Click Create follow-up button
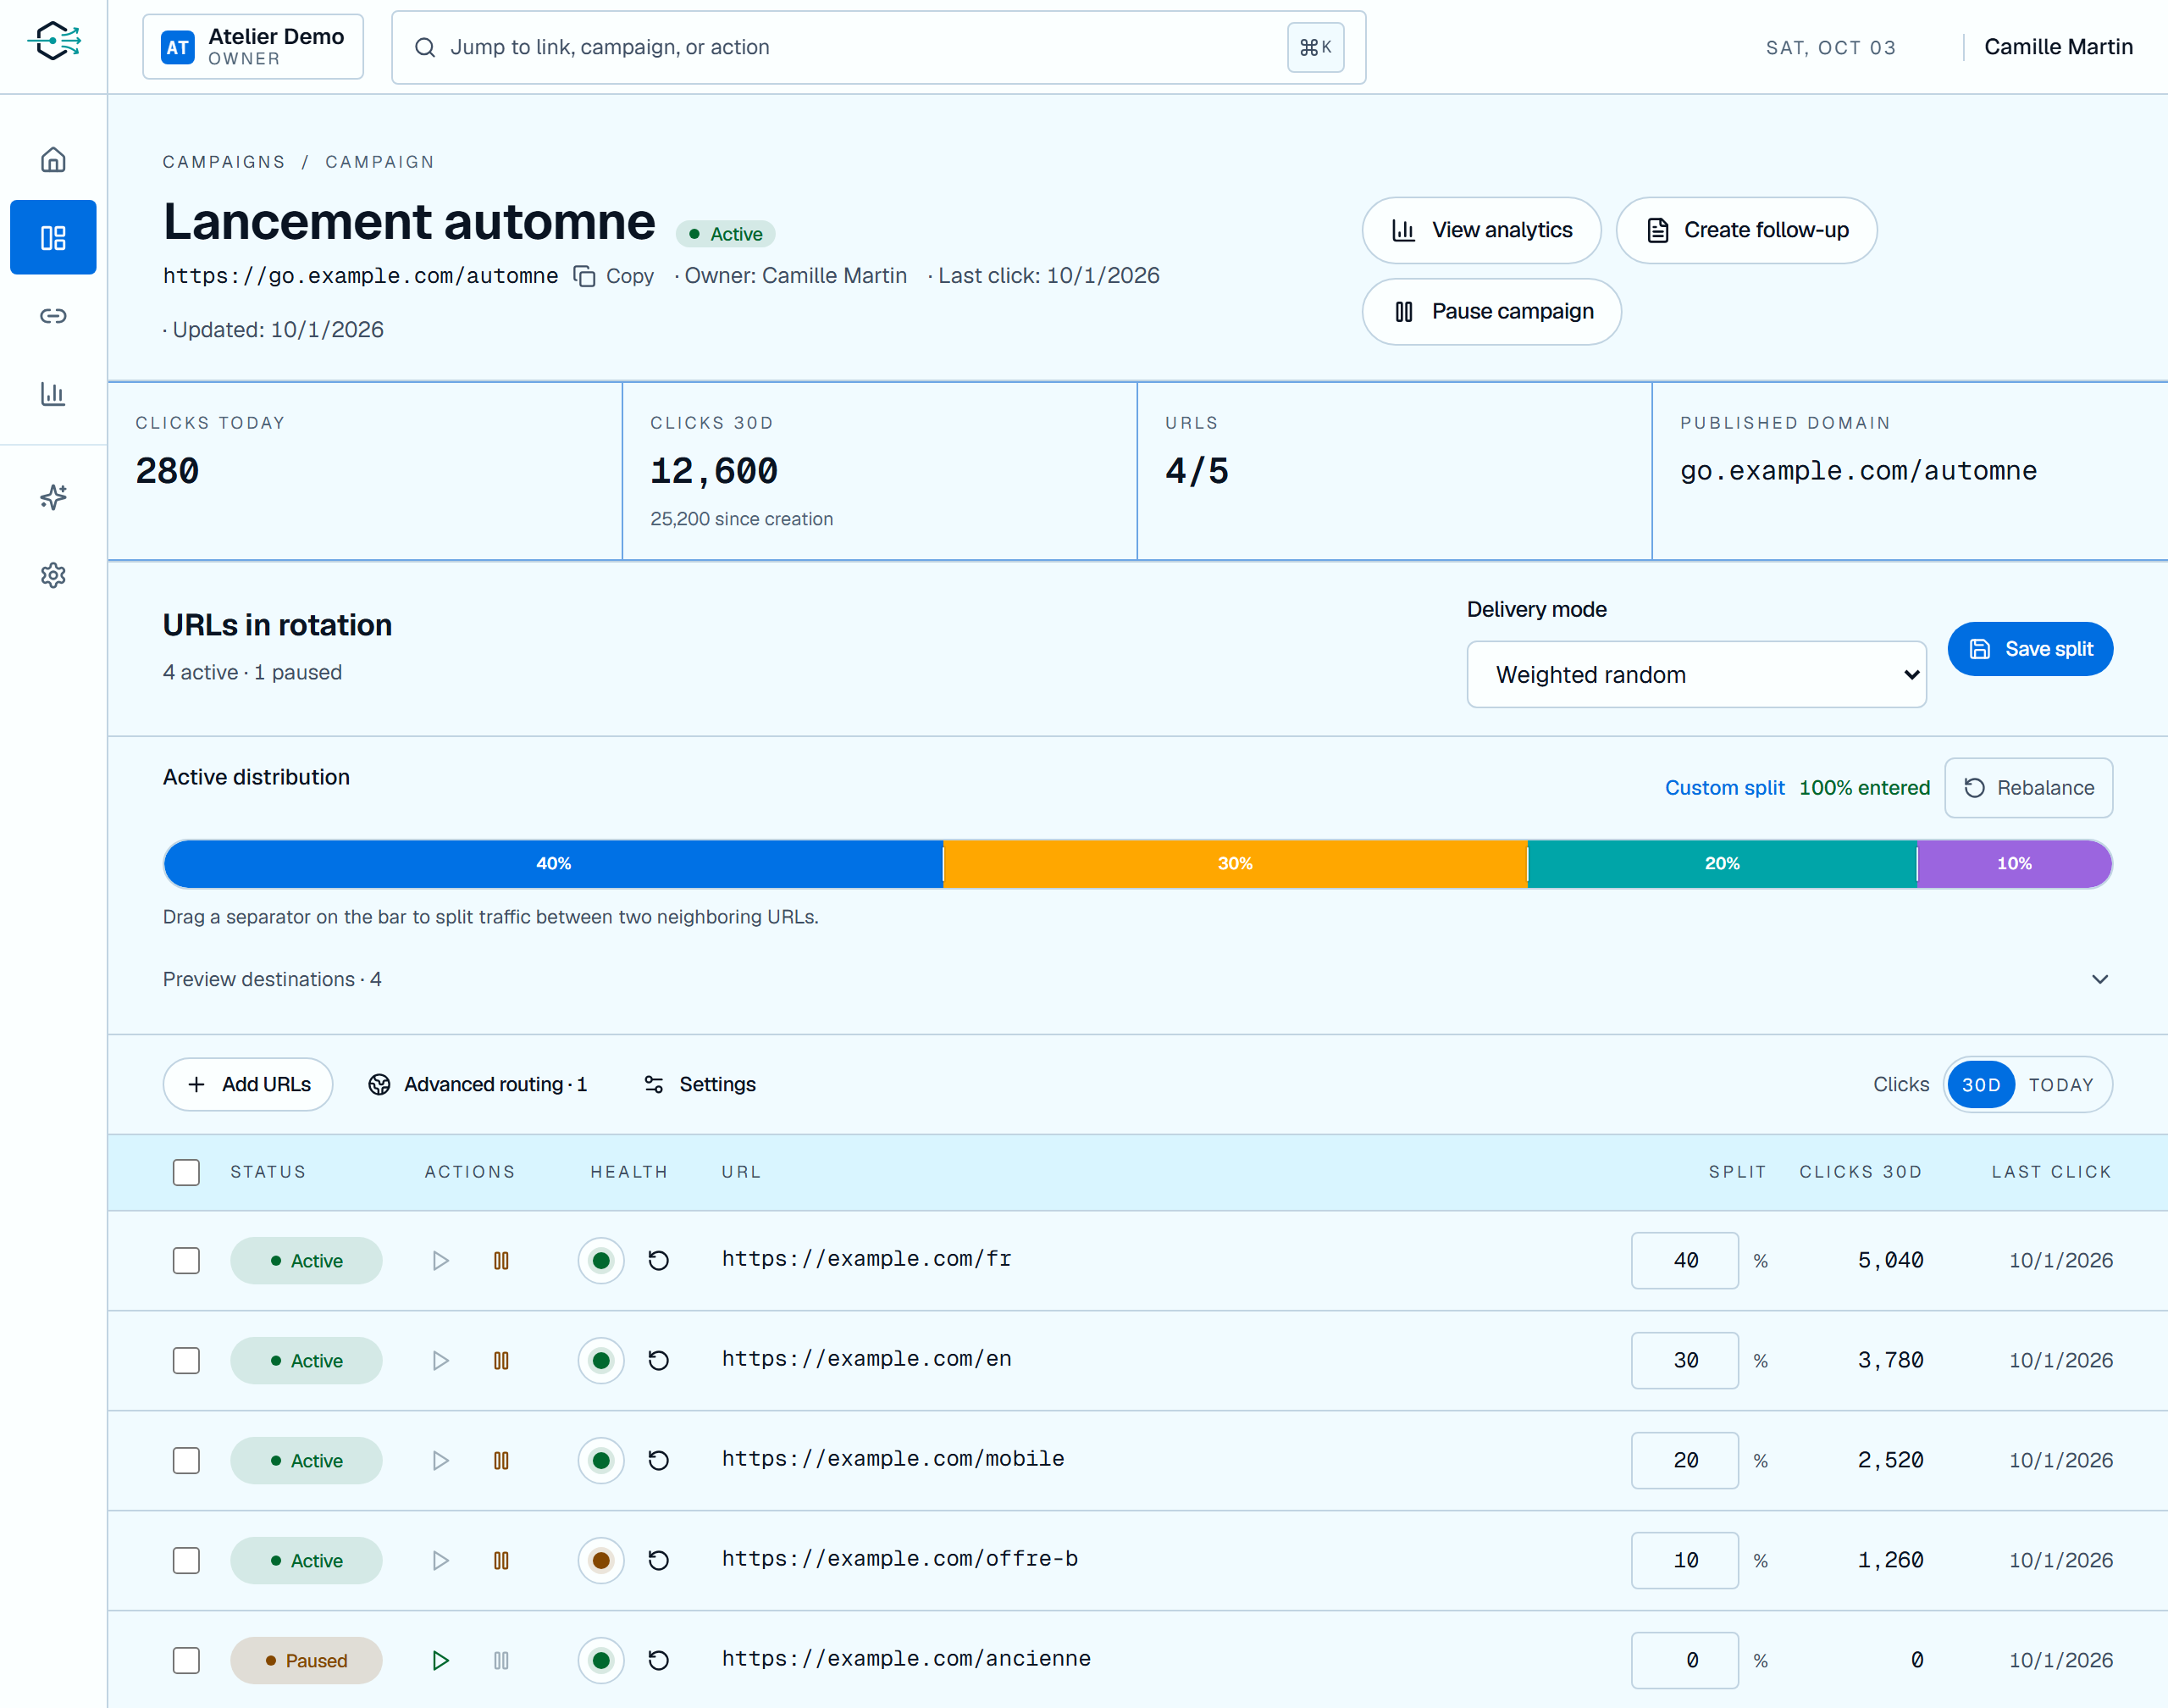This screenshot has width=2168, height=1708. 1746,231
